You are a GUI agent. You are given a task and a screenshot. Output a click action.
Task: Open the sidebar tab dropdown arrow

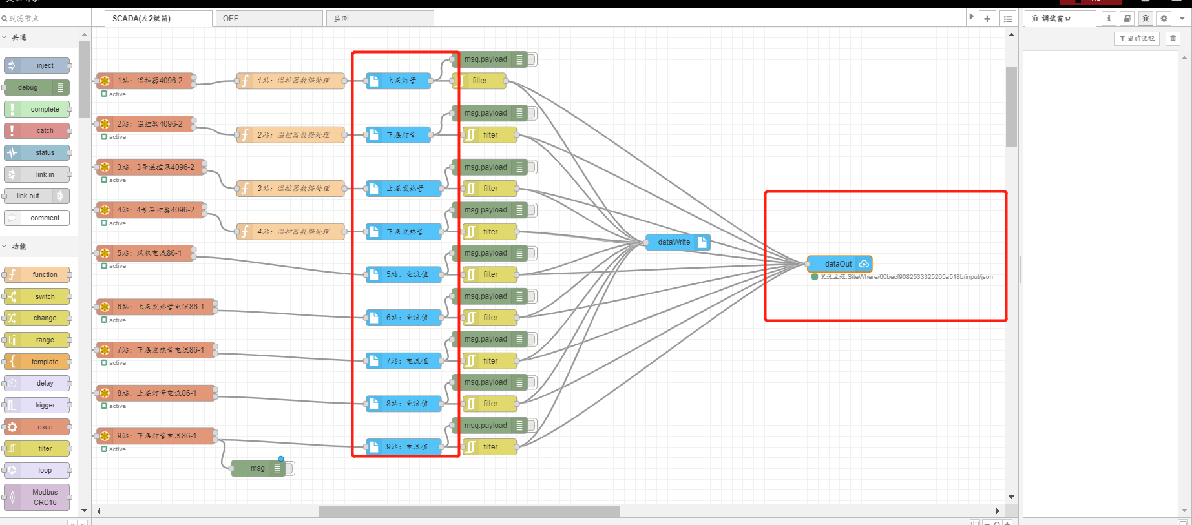(x=1182, y=19)
